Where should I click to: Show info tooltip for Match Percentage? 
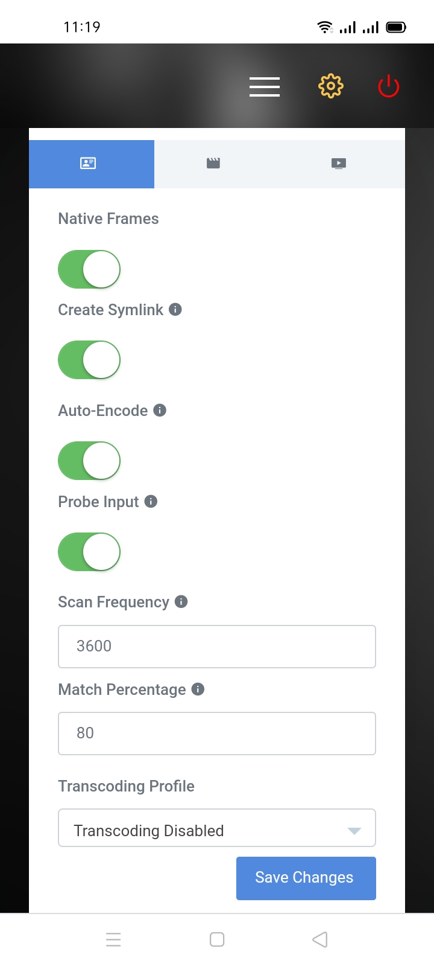[x=198, y=689]
